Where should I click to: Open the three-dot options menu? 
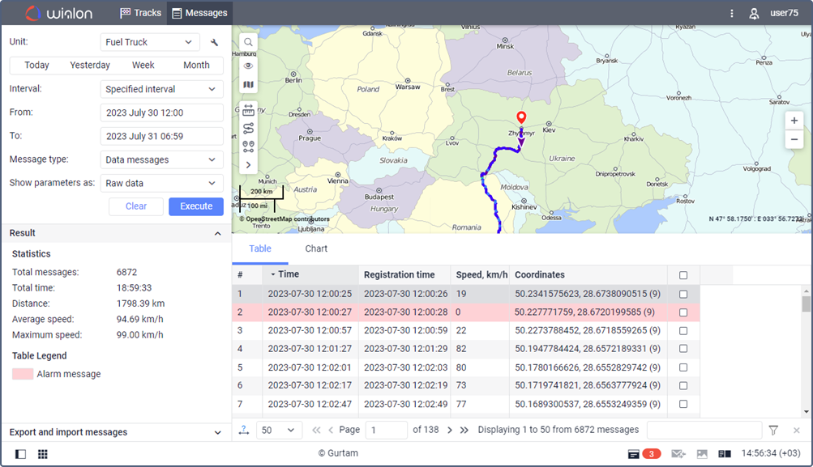[x=732, y=13]
